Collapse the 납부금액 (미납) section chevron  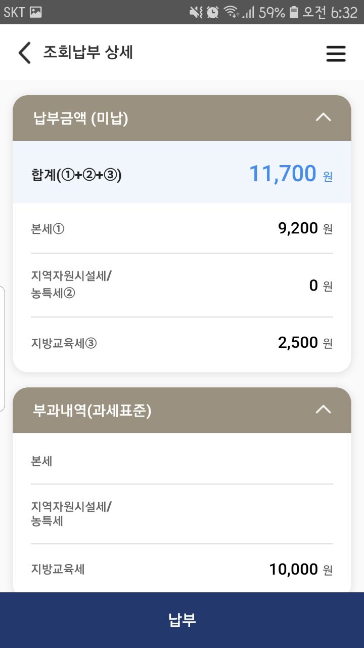pos(323,117)
